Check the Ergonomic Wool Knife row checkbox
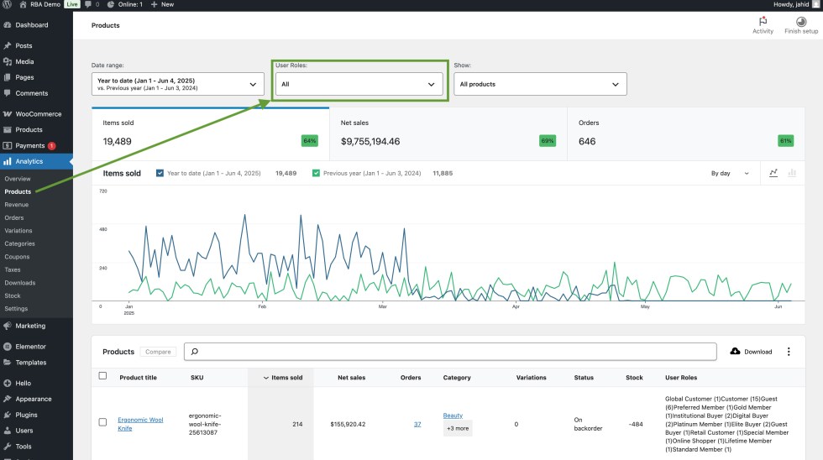Viewport: 823px width, 460px height. (102, 421)
